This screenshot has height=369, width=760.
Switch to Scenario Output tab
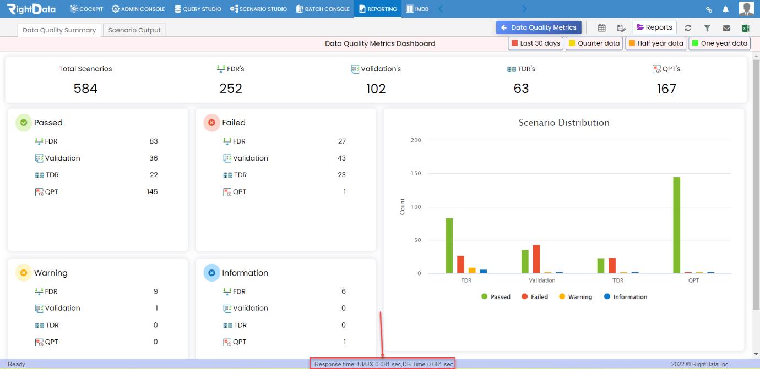click(x=134, y=30)
